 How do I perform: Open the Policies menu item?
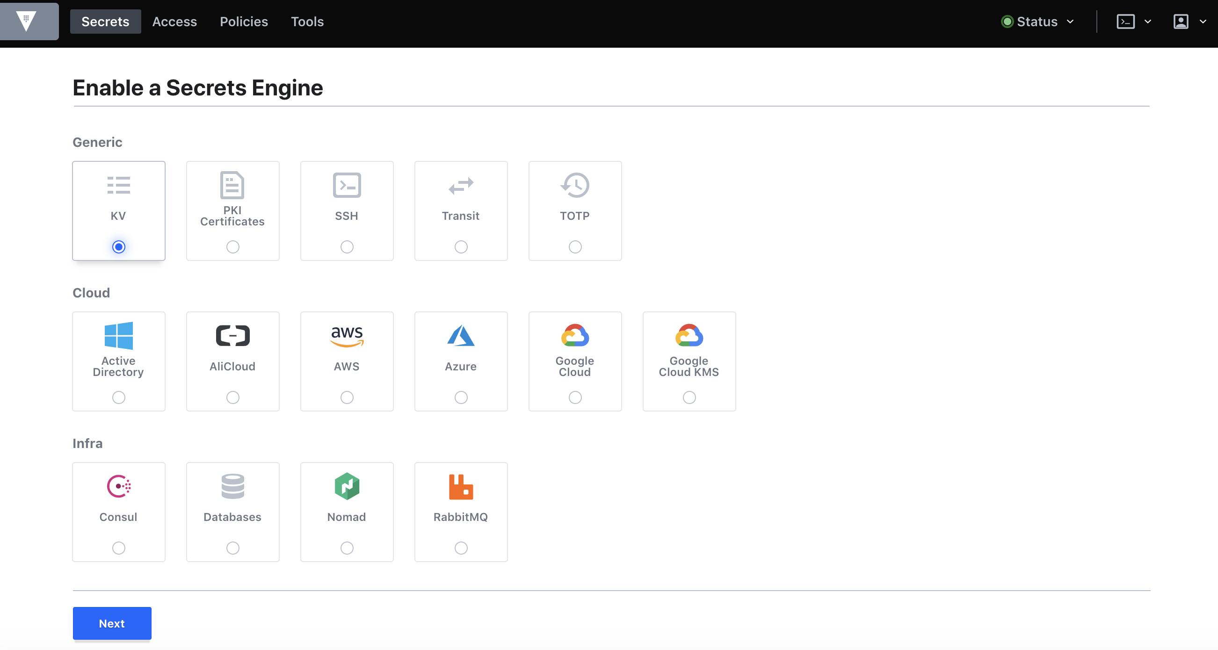(244, 22)
